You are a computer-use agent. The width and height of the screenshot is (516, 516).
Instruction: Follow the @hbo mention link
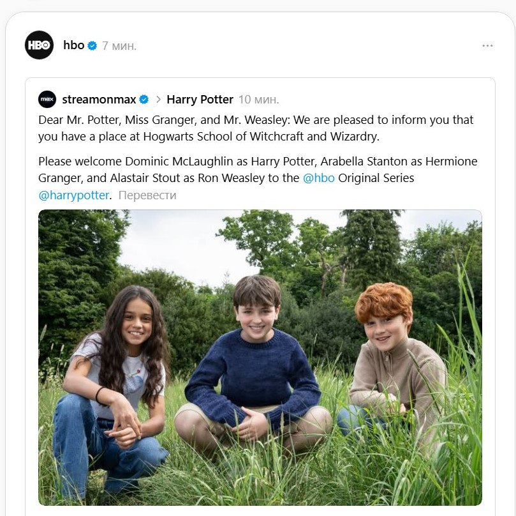(x=318, y=178)
